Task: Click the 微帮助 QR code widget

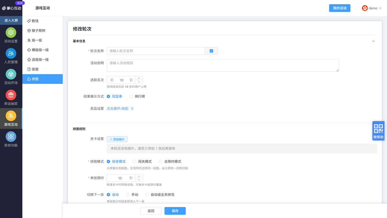Action: coord(378,131)
